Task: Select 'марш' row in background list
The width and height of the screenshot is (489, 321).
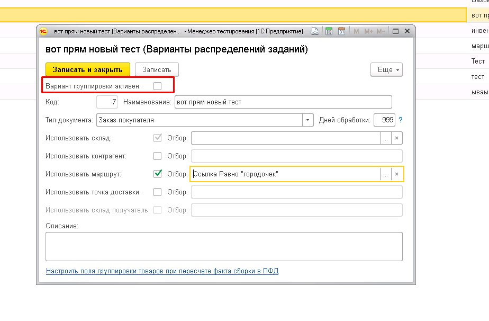Action: [x=479, y=46]
